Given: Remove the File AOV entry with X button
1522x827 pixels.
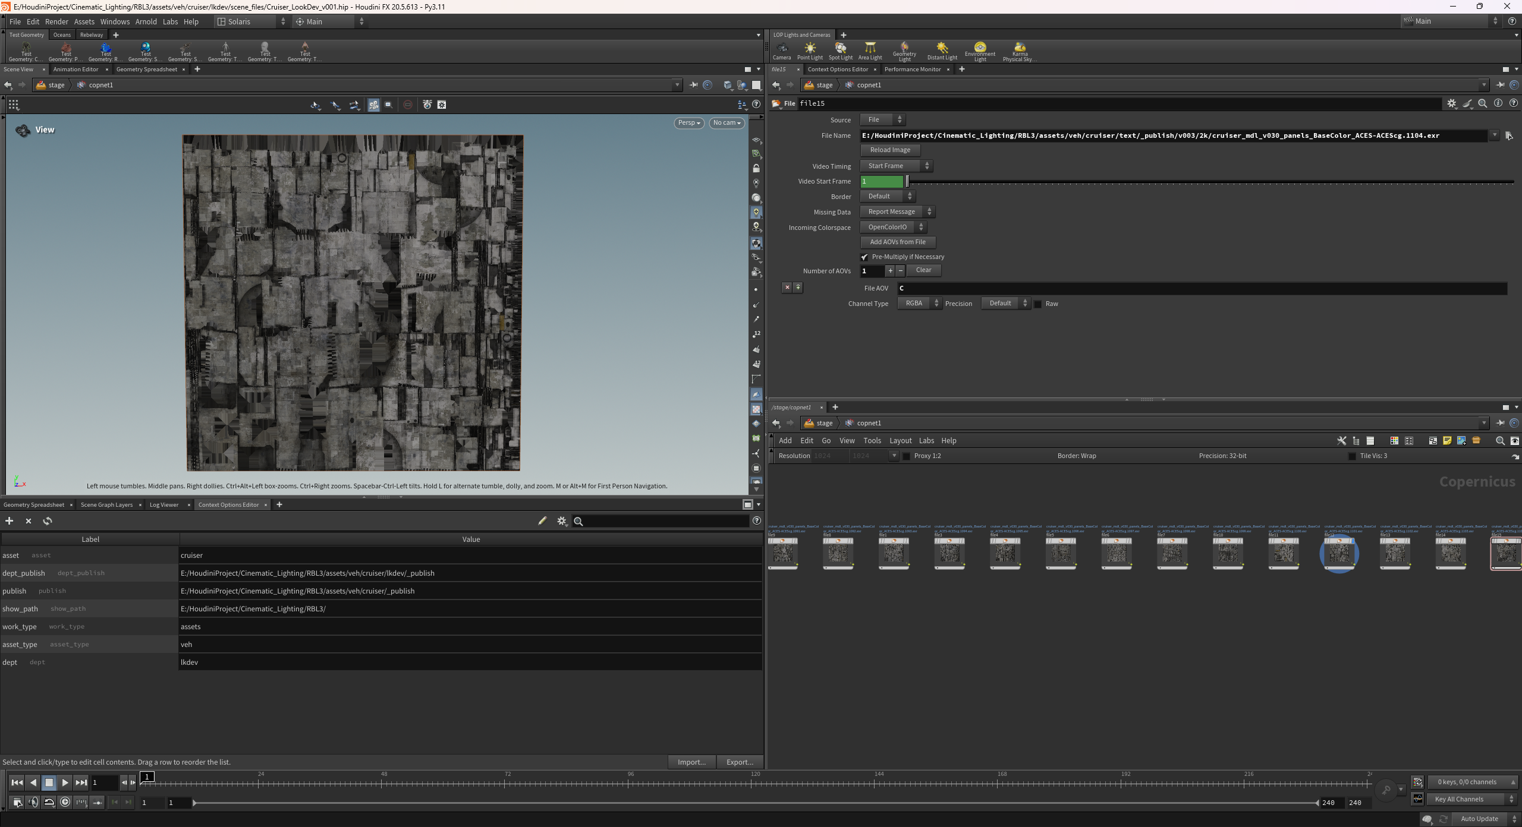Looking at the screenshot, I should coord(787,288).
